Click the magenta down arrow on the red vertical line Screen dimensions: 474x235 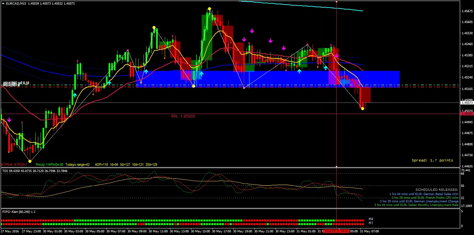point(336,56)
